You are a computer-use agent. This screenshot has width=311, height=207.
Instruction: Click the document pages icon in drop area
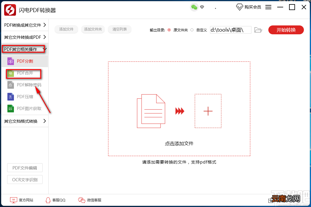click(x=151, y=111)
